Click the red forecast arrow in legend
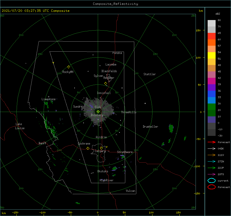The image size is (231, 216). (x=211, y=142)
